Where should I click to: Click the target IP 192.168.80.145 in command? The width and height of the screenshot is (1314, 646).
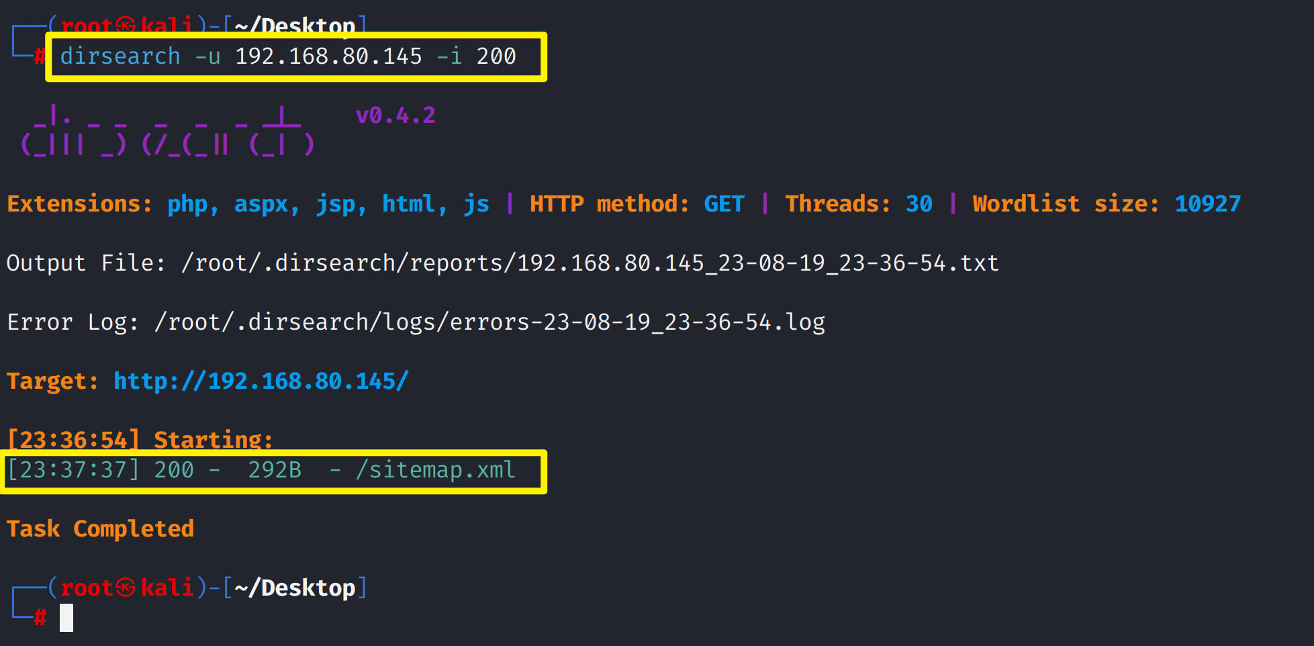coord(328,56)
